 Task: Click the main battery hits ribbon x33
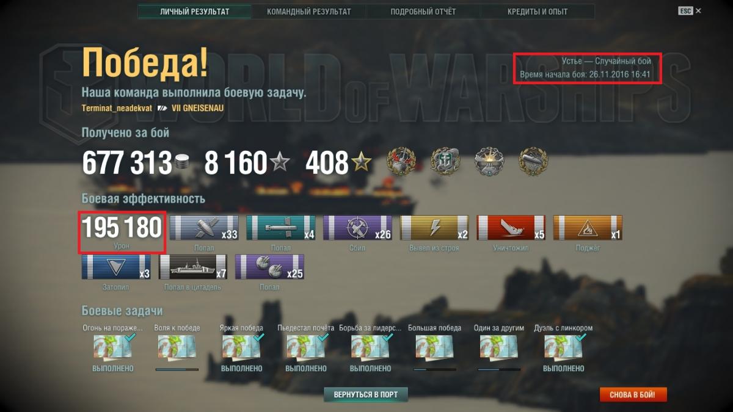(204, 228)
